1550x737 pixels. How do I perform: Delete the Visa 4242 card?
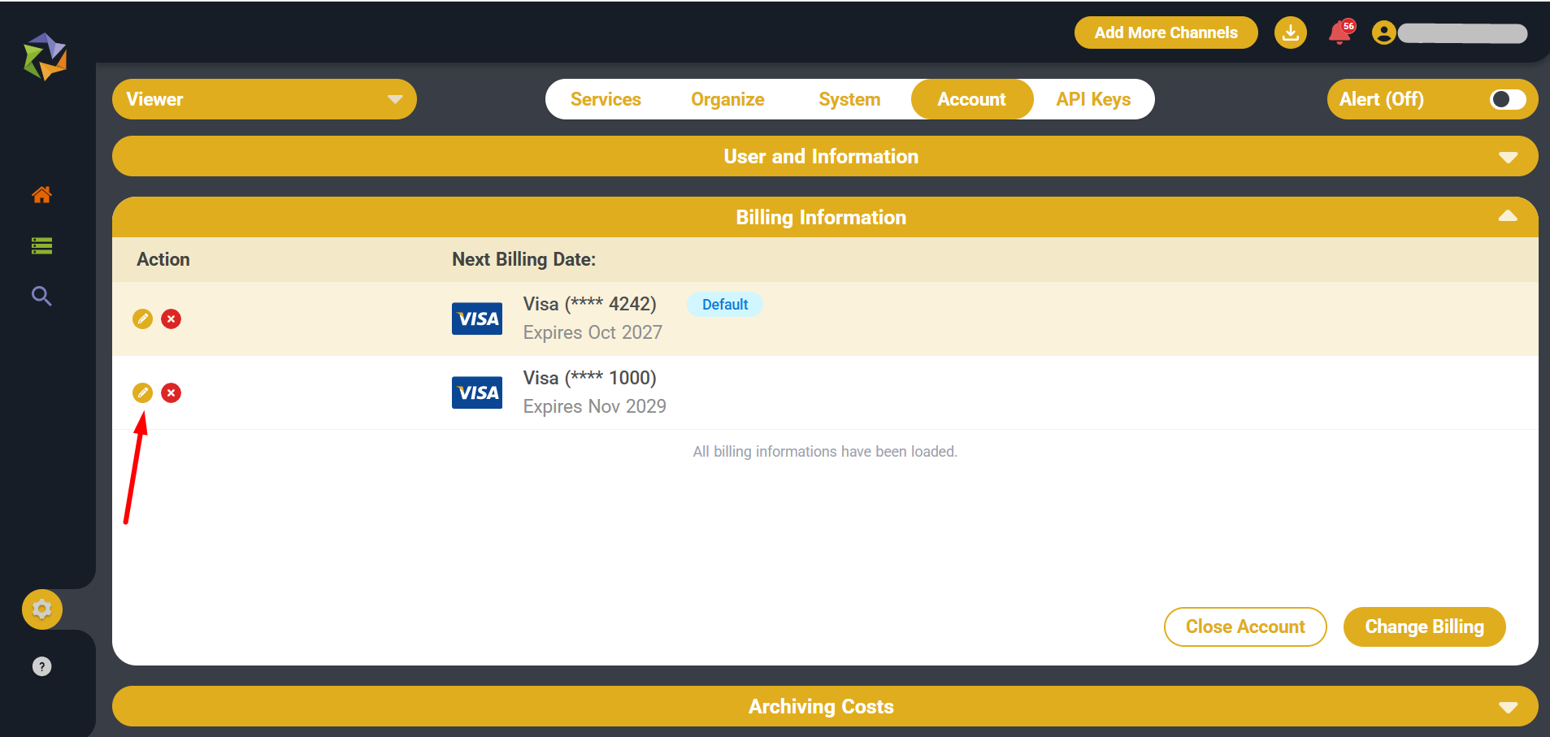tap(171, 319)
